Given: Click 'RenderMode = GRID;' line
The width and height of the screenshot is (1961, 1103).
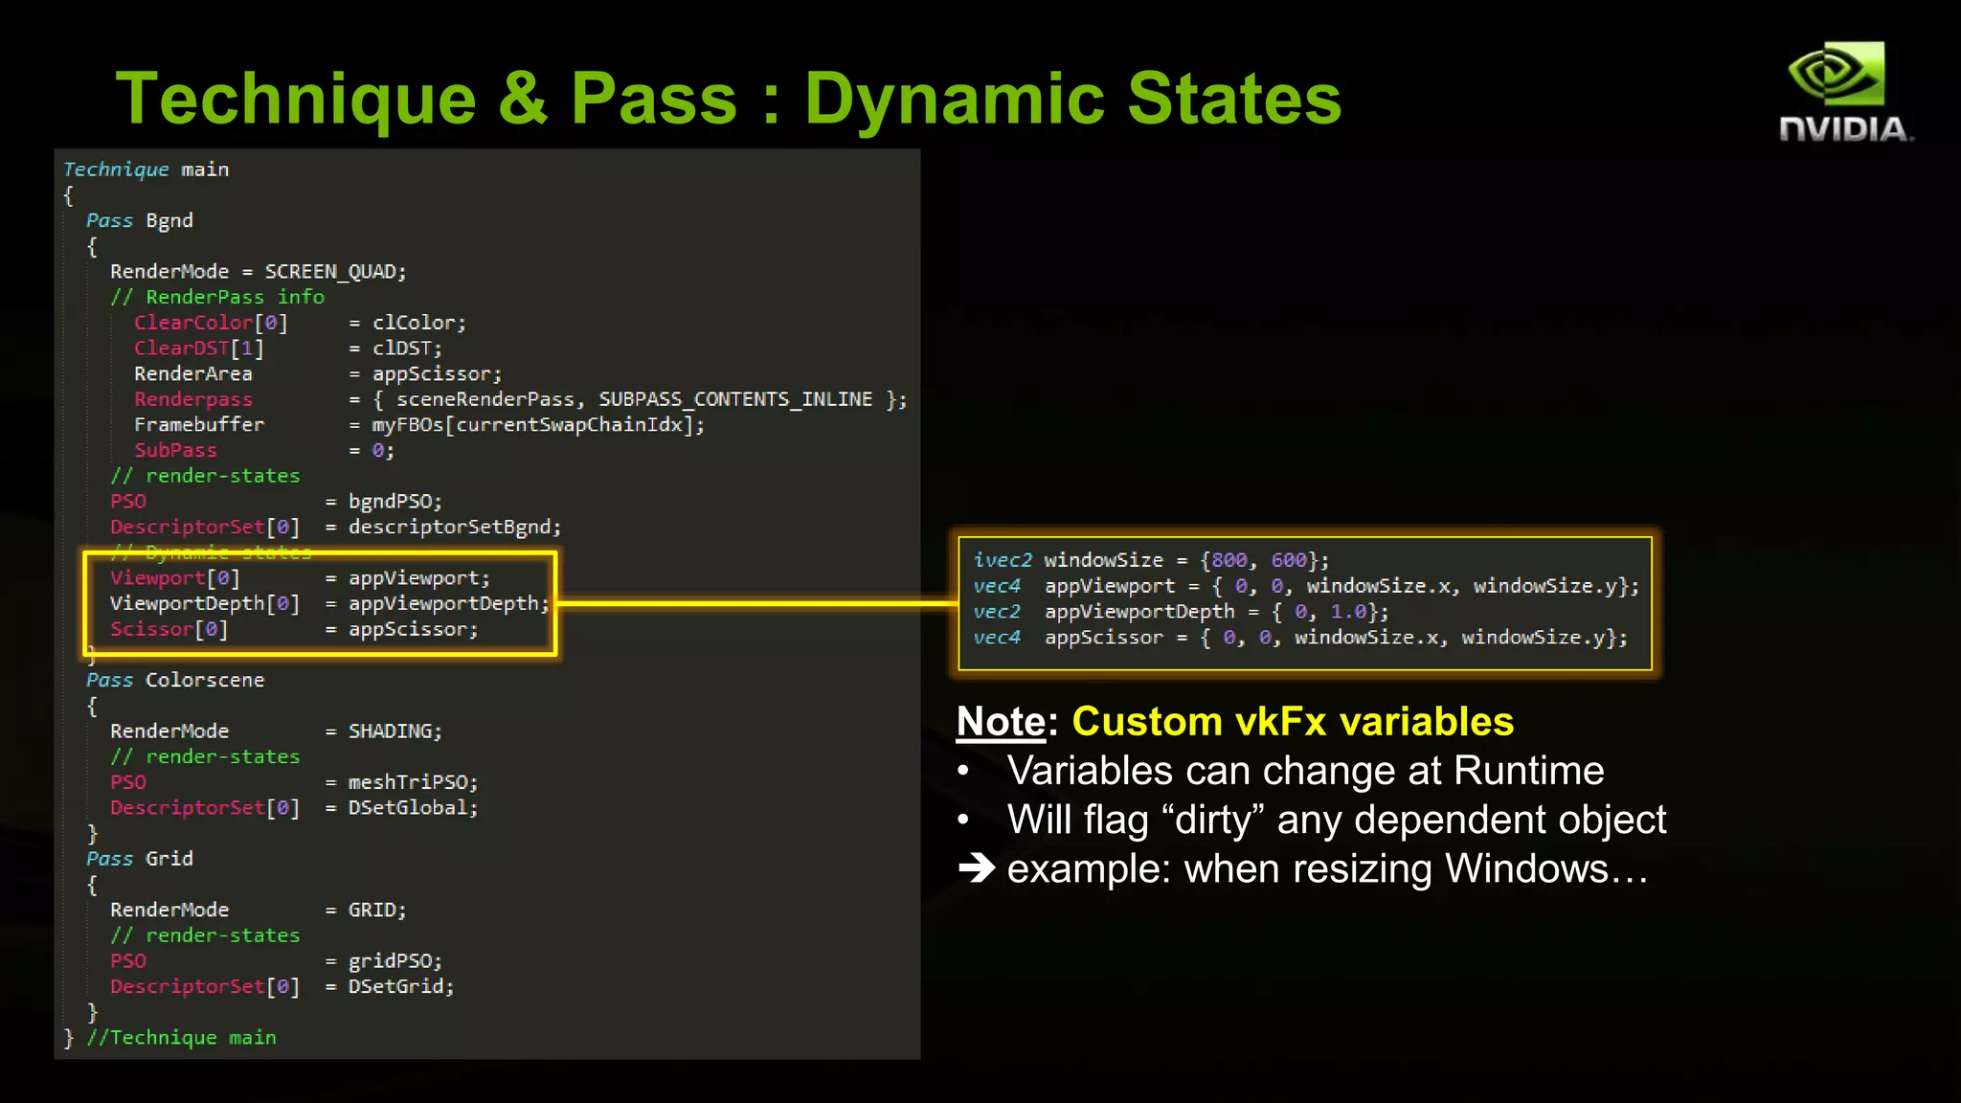Looking at the screenshot, I should point(259,910).
